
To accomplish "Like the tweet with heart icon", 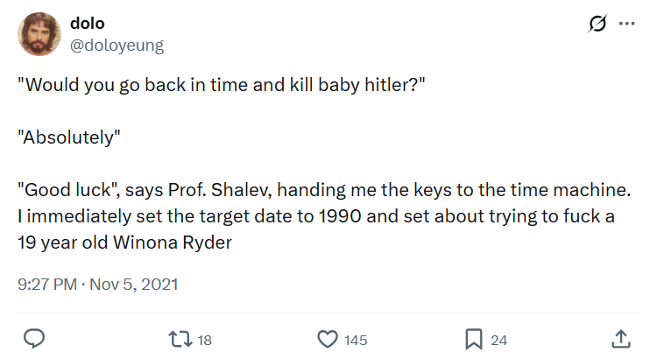I will pos(328,339).
